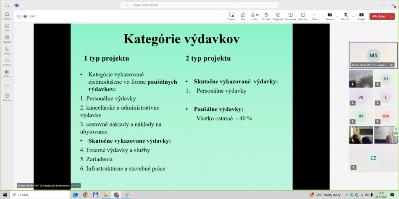This screenshot has height=199, width=399.
Task: Expand the Mikrofón options arrow
Action: click(x=353, y=16)
